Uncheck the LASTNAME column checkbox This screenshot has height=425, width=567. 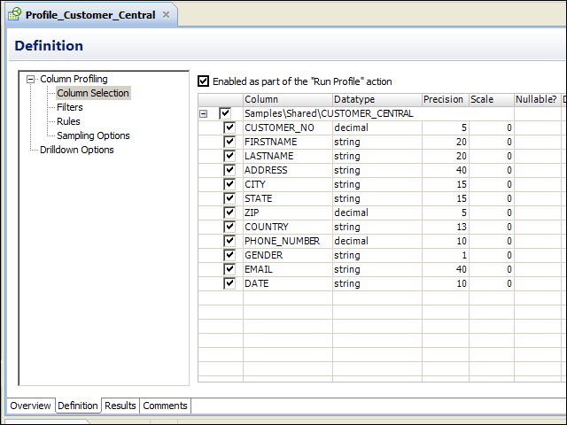tap(229, 156)
